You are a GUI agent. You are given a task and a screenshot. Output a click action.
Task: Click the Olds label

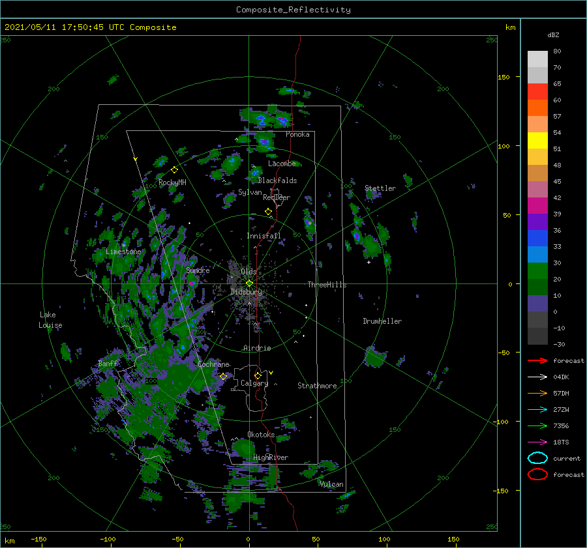pyautogui.click(x=248, y=271)
